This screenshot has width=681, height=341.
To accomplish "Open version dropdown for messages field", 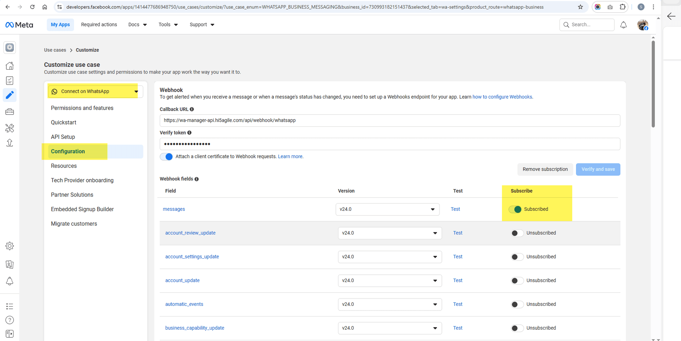I will point(387,209).
